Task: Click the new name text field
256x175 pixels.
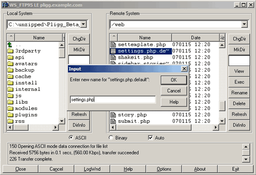Action: 113,100
